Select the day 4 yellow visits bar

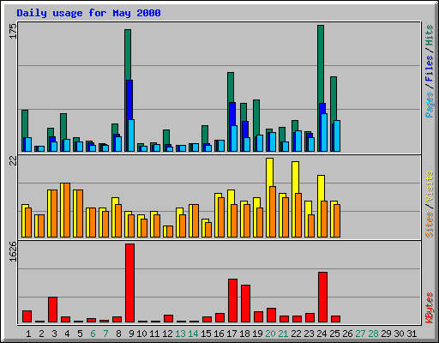(x=62, y=210)
